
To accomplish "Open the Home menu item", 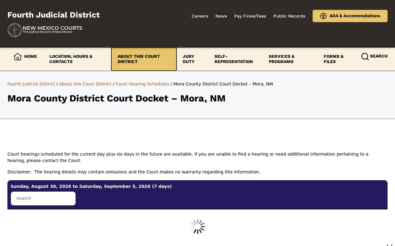I will tap(25, 57).
